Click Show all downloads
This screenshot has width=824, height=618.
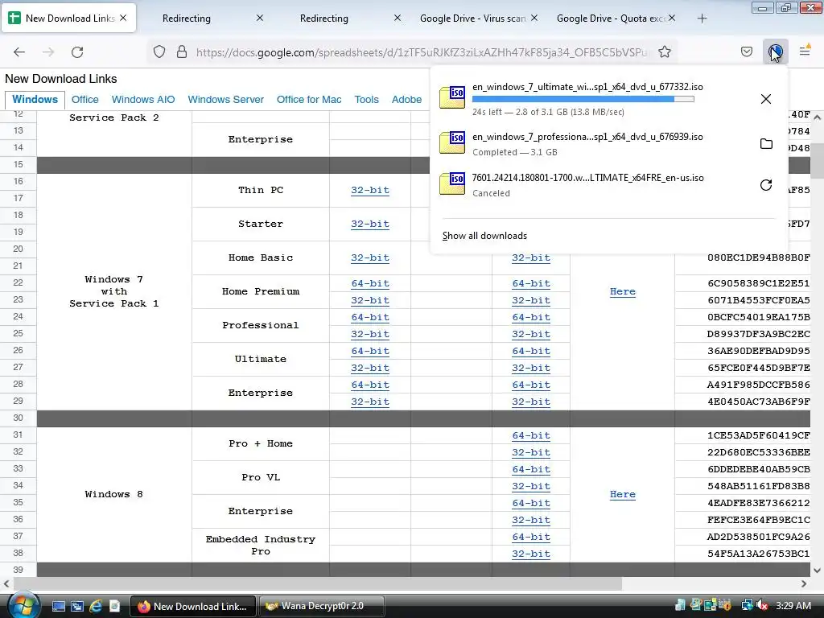click(484, 236)
